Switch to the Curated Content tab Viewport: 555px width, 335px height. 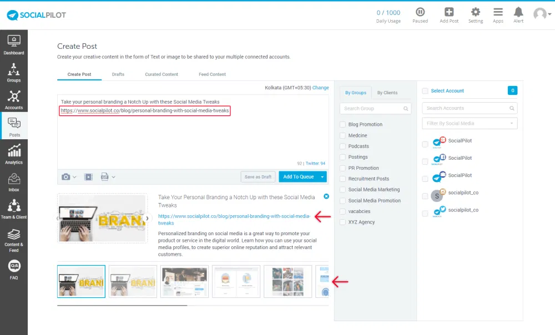click(x=162, y=74)
